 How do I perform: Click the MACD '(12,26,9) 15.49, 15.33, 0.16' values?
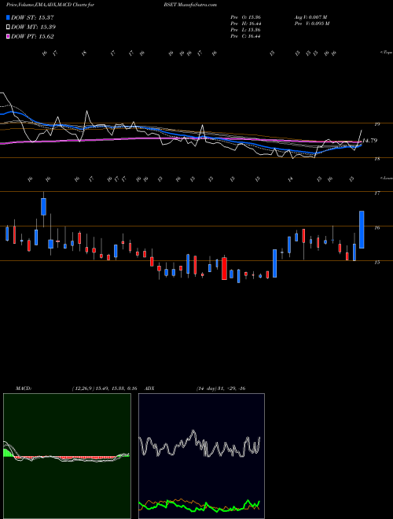(x=105, y=388)
